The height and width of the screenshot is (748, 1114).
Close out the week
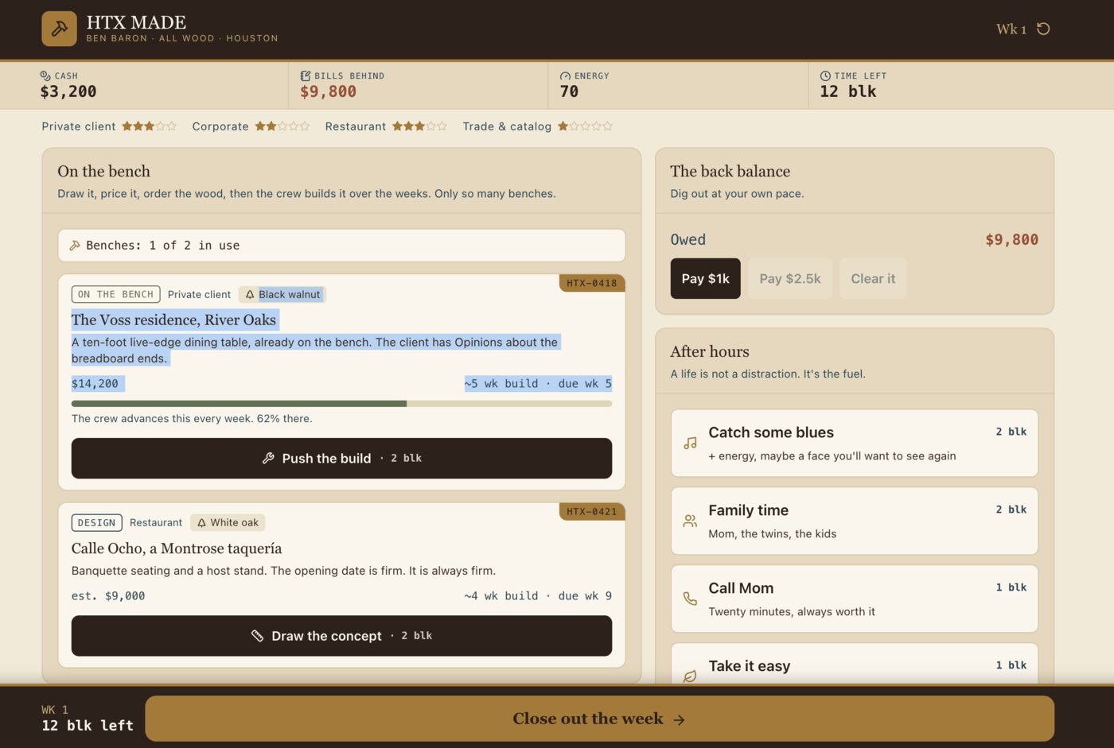point(600,719)
